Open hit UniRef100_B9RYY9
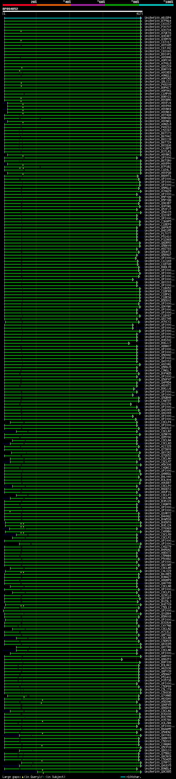Image resolution: width=176 pixels, height=779 pixels. [x=158, y=70]
